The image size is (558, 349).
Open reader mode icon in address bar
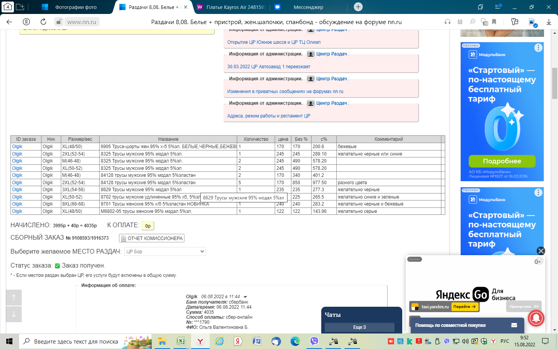click(x=460, y=22)
